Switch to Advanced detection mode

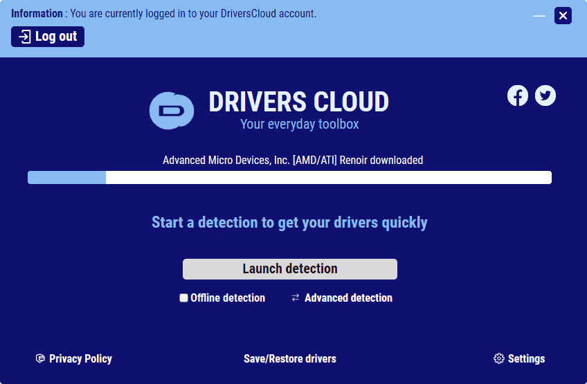point(348,298)
